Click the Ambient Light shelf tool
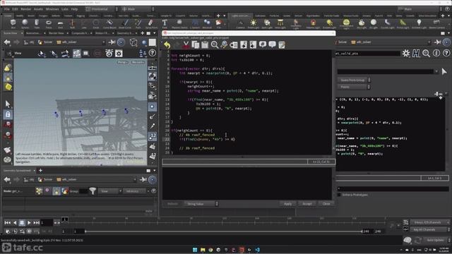The height and width of the screenshot is (254, 452). tap(419, 23)
